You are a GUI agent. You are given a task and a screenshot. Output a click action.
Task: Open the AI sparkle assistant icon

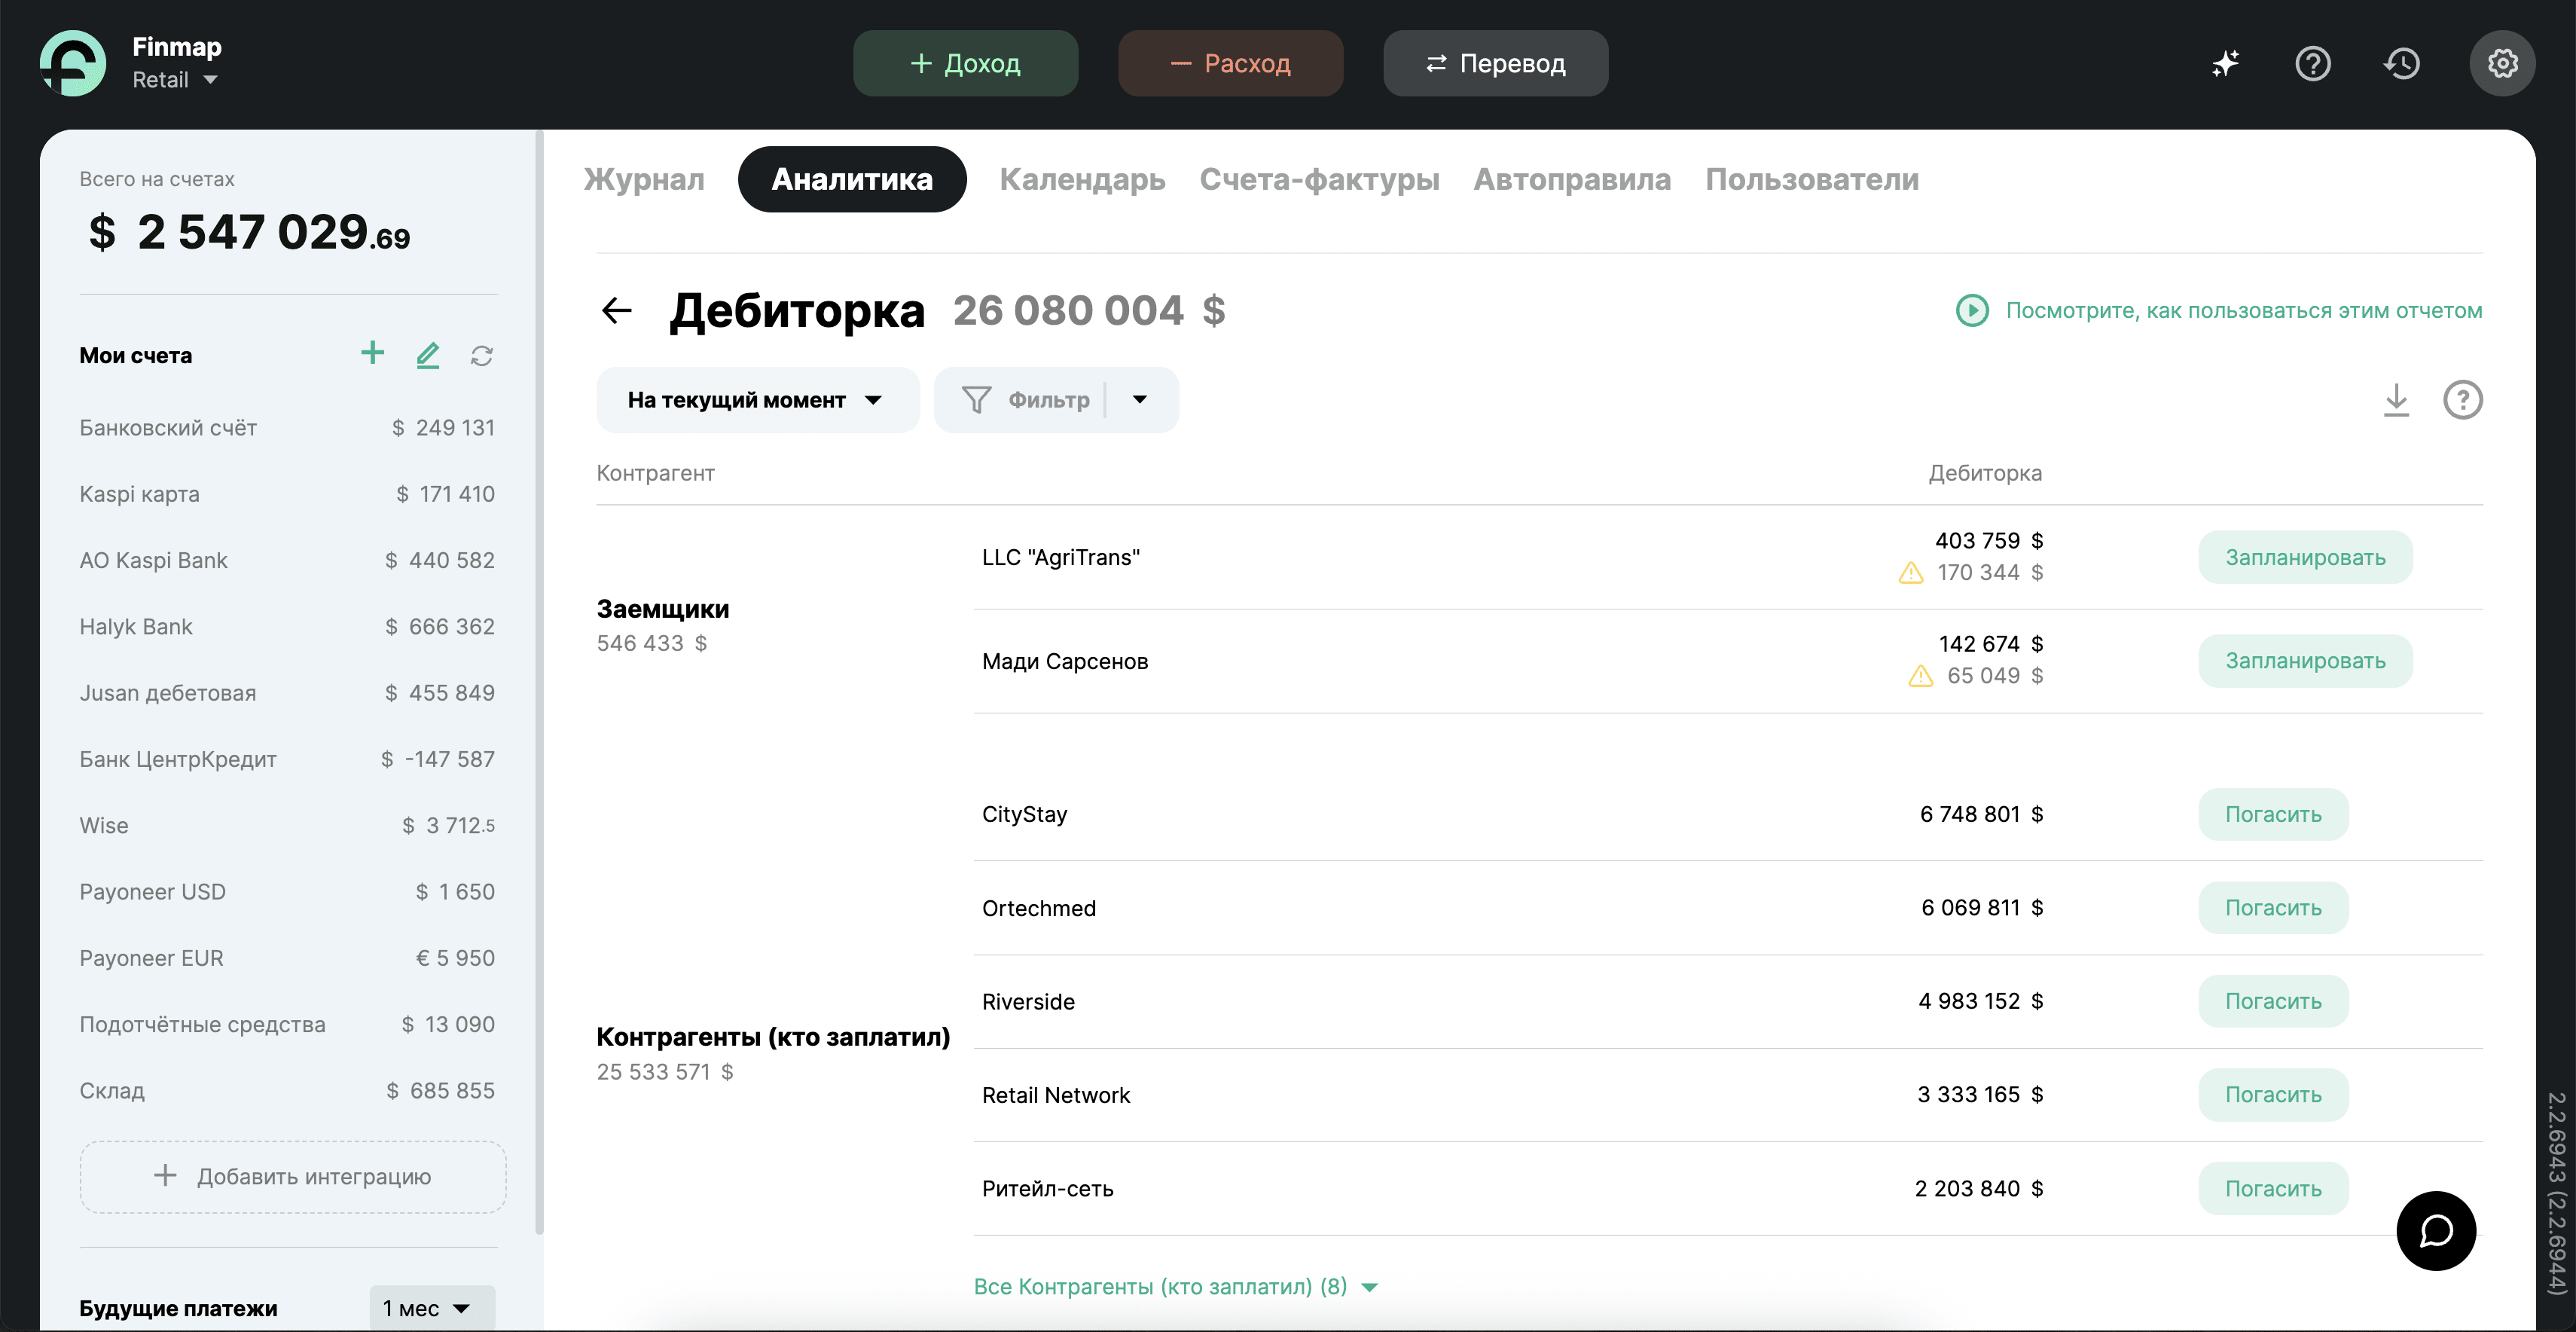tap(2224, 64)
